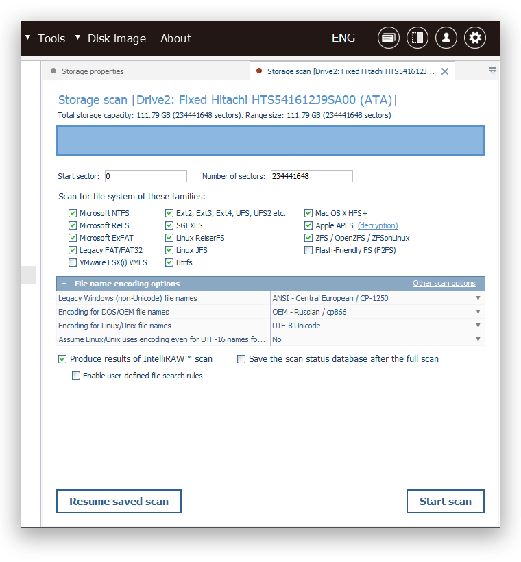Open the tab list dropdown arrow

pyautogui.click(x=492, y=71)
